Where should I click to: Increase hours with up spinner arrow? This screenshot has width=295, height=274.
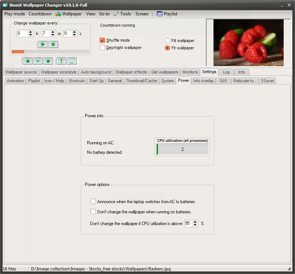coord(30,32)
